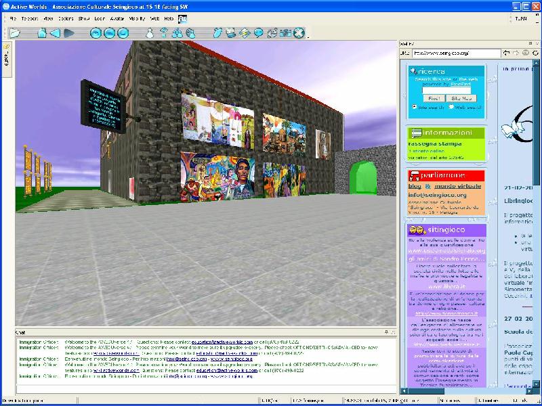Click the Find! button in ricerca box

pyautogui.click(x=434, y=98)
